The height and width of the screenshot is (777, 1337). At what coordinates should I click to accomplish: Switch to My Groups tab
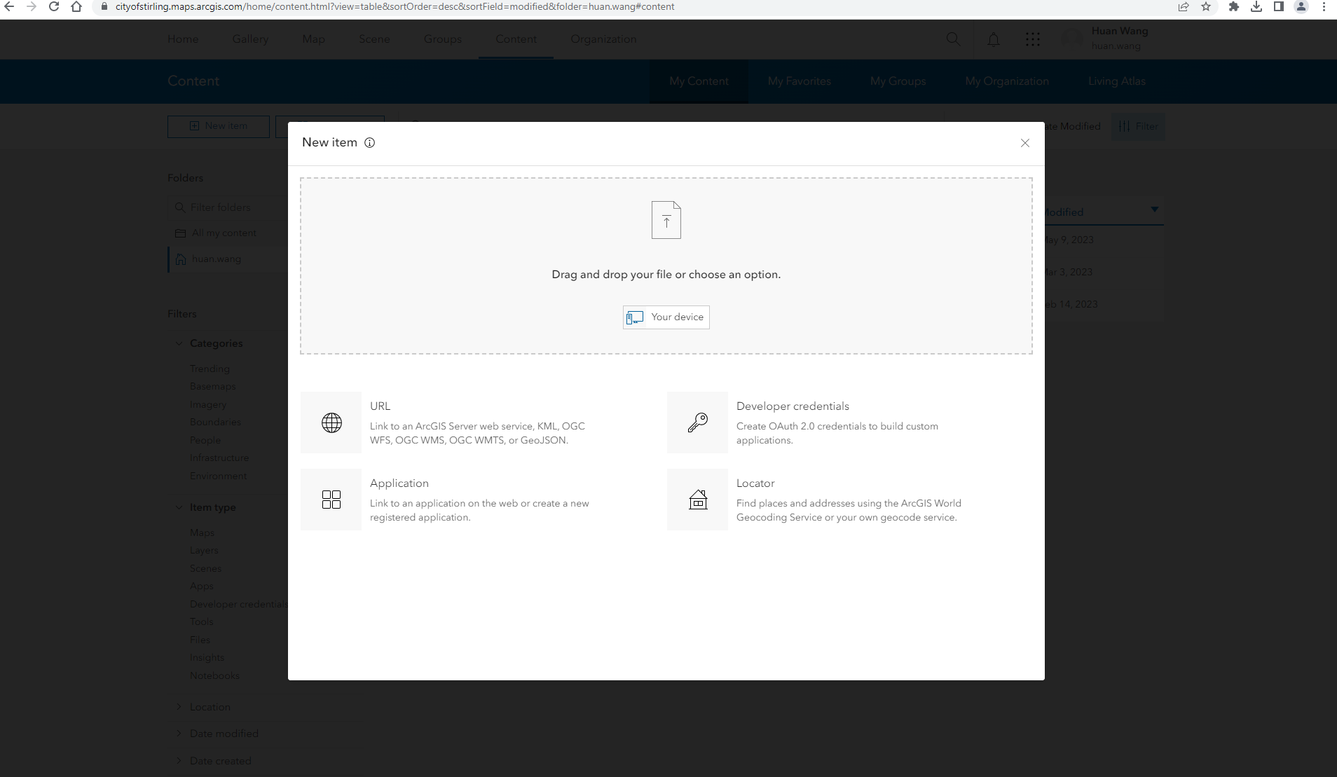coord(898,81)
